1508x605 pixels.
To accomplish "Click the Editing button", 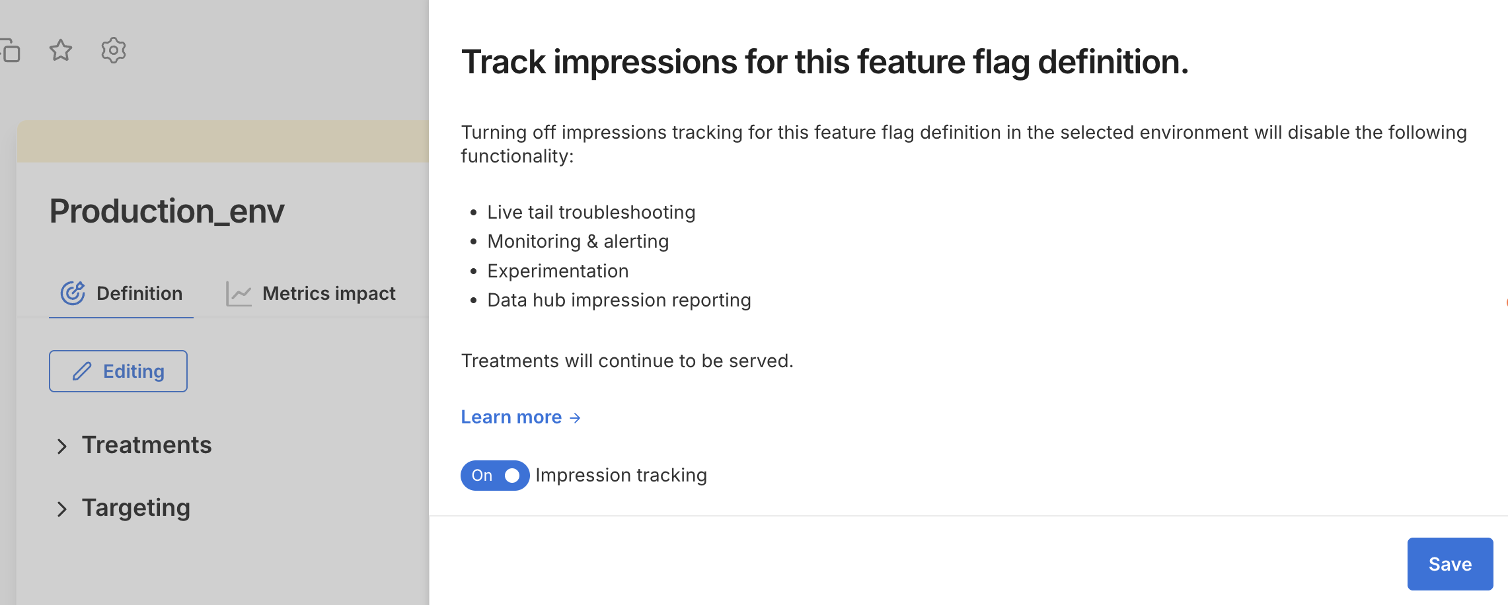I will click(118, 371).
